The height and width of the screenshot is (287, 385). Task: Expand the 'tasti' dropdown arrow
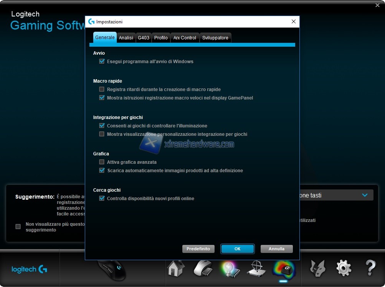point(365,195)
